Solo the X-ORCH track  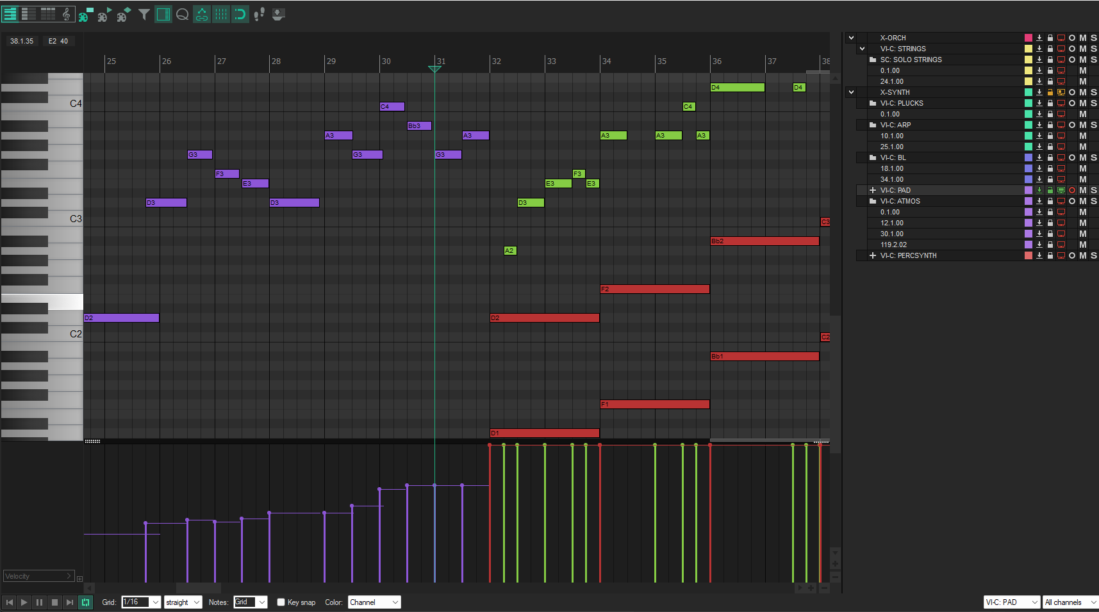1093,38
